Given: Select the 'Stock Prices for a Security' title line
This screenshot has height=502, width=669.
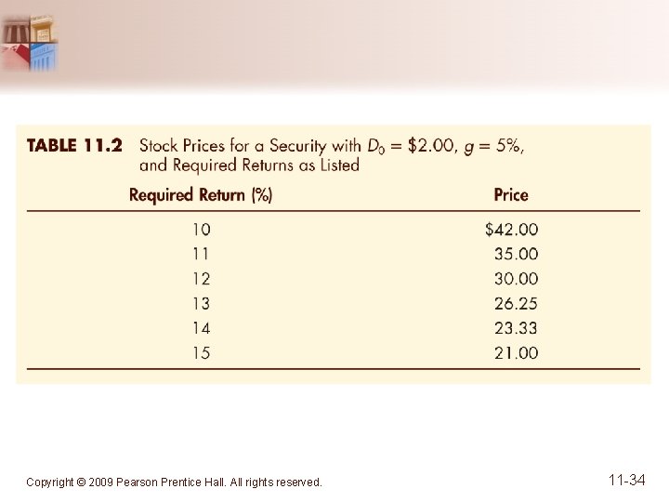Looking at the screenshot, I should [330, 146].
